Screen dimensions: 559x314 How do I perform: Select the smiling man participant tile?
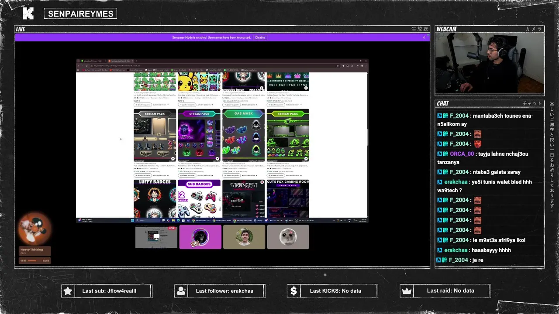(x=244, y=237)
